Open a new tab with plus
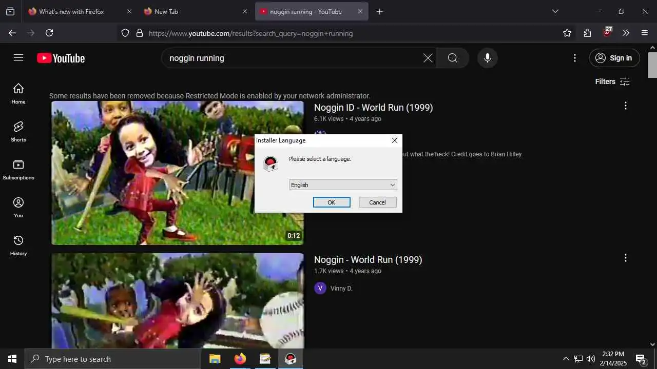This screenshot has height=369, width=657. 379,11
